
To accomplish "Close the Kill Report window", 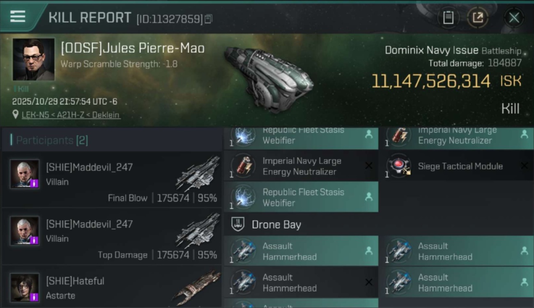I will coord(514,18).
